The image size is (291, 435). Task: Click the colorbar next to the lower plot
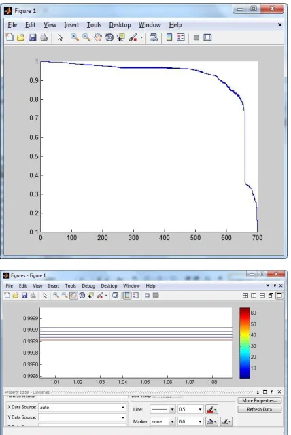245,343
